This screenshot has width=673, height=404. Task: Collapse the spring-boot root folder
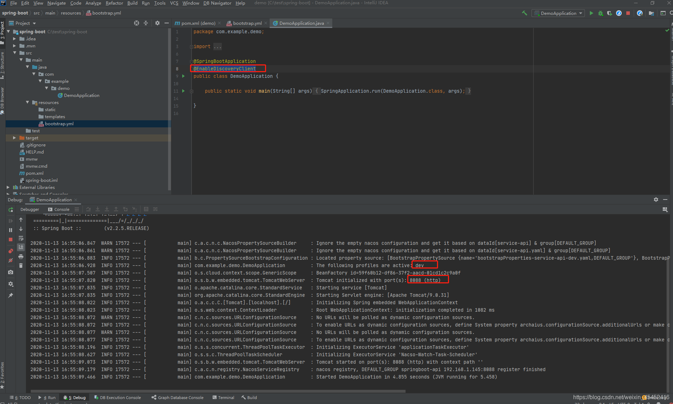8,31
